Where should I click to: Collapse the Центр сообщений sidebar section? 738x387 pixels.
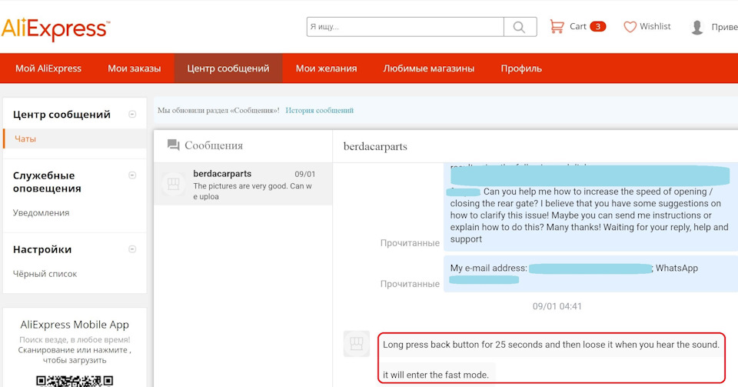click(x=132, y=114)
